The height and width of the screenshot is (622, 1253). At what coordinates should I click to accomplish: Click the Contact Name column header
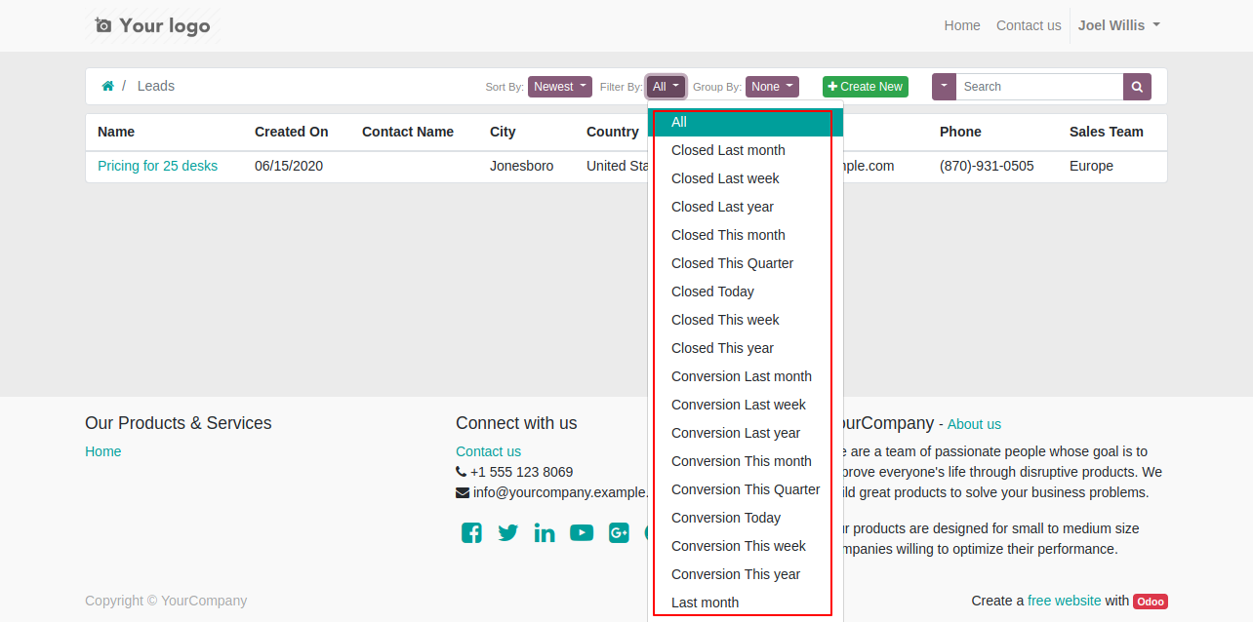408,132
